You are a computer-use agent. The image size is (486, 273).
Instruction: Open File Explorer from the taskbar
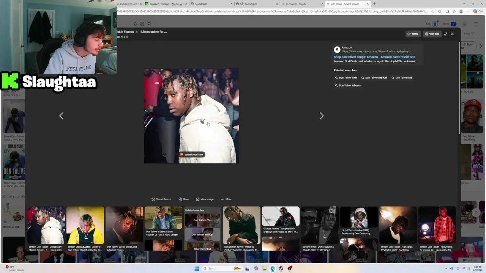(x=264, y=268)
